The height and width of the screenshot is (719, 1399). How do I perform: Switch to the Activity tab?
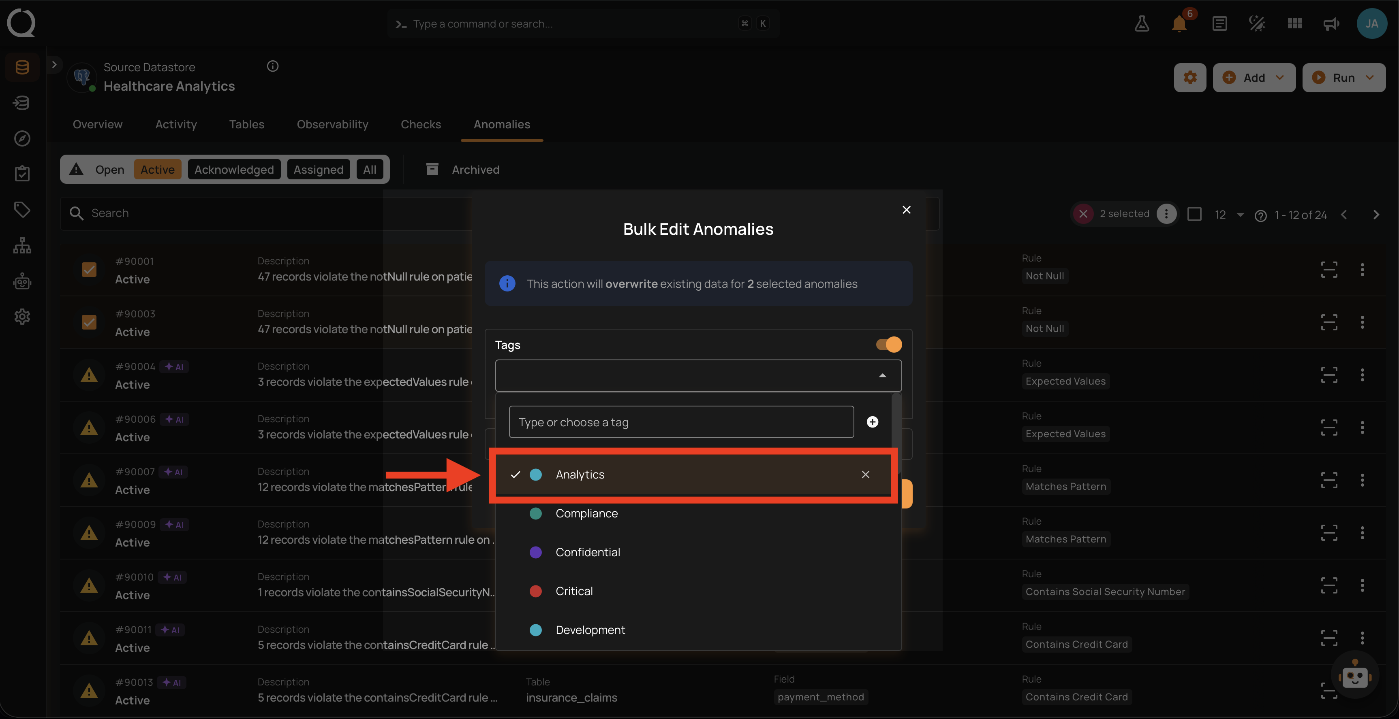176,124
